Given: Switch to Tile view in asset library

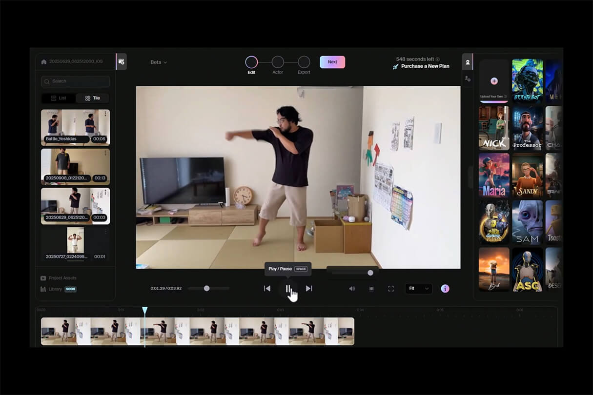Looking at the screenshot, I should pyautogui.click(x=92, y=98).
